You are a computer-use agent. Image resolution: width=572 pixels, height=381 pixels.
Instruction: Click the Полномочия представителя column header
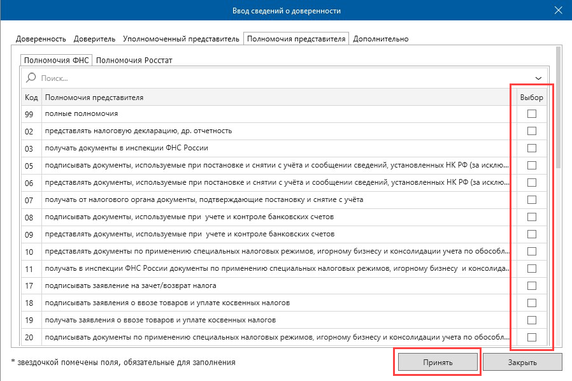tap(277, 97)
